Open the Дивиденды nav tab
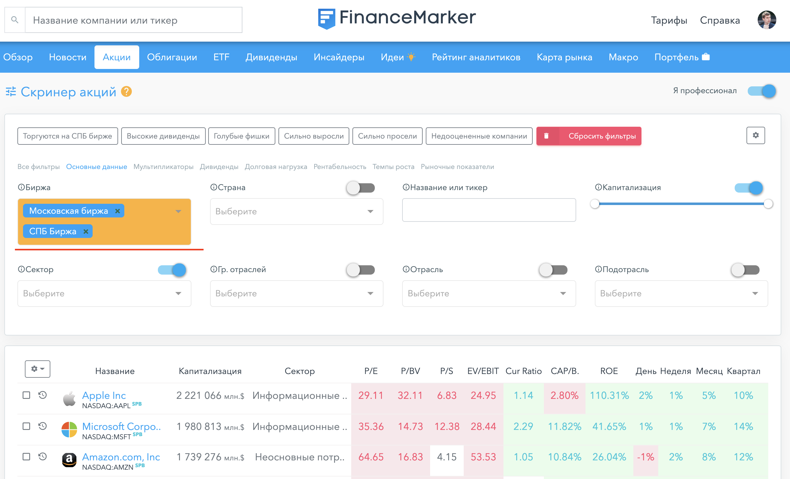790x479 pixels. [271, 57]
